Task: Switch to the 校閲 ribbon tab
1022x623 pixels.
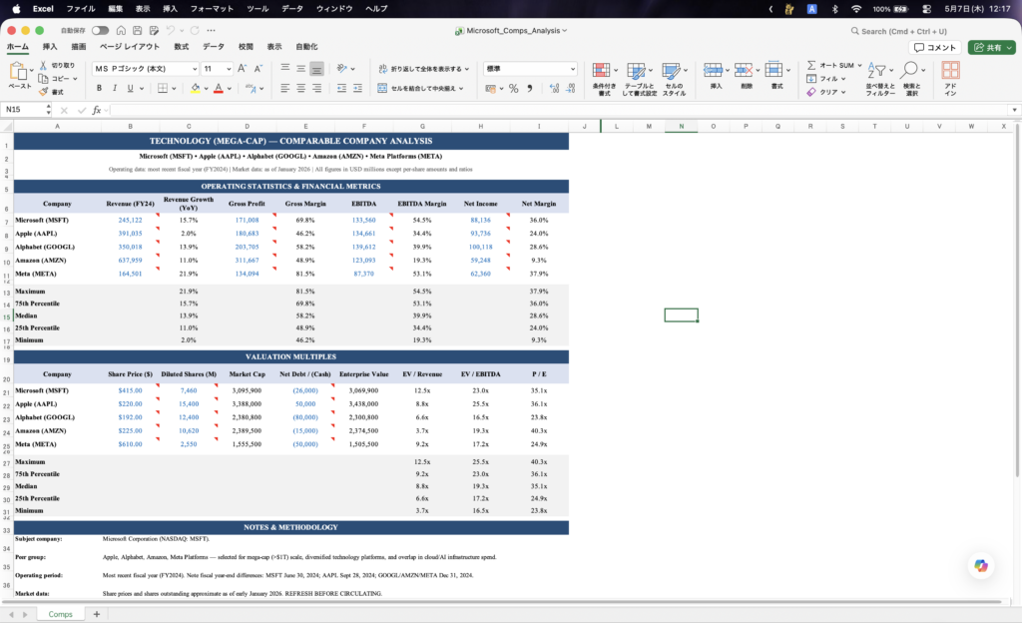Action: pyautogui.click(x=246, y=47)
